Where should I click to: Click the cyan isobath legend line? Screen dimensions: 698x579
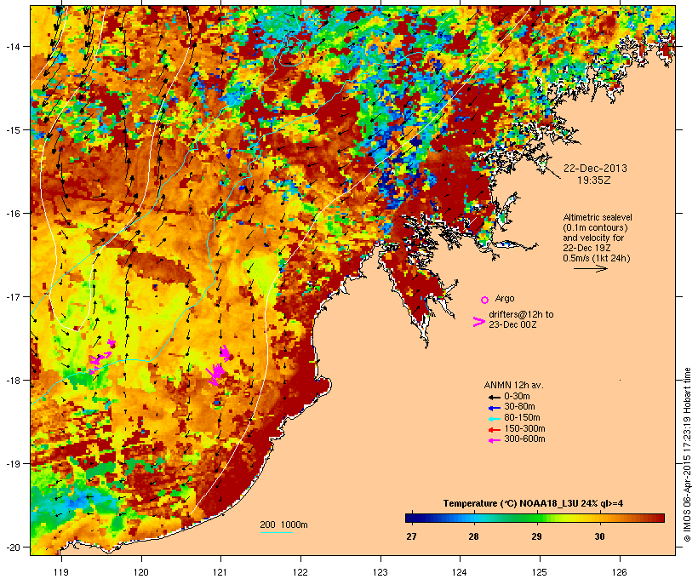coord(277,532)
